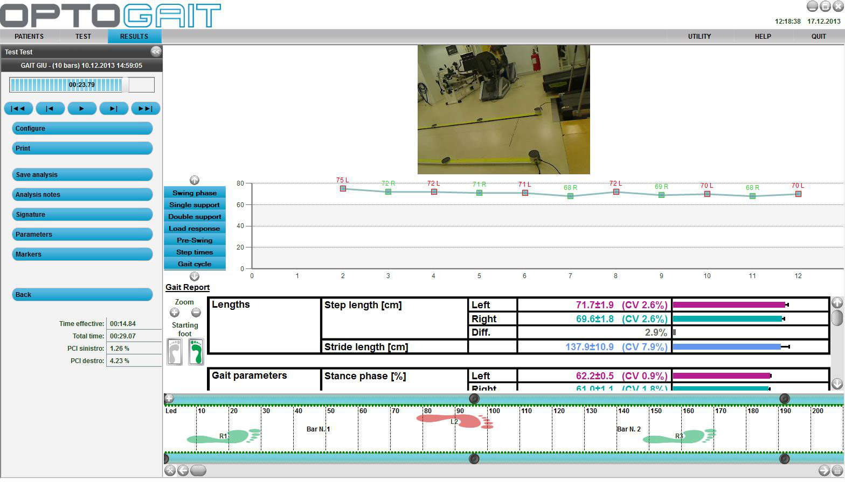Open the Configure option

82,129
